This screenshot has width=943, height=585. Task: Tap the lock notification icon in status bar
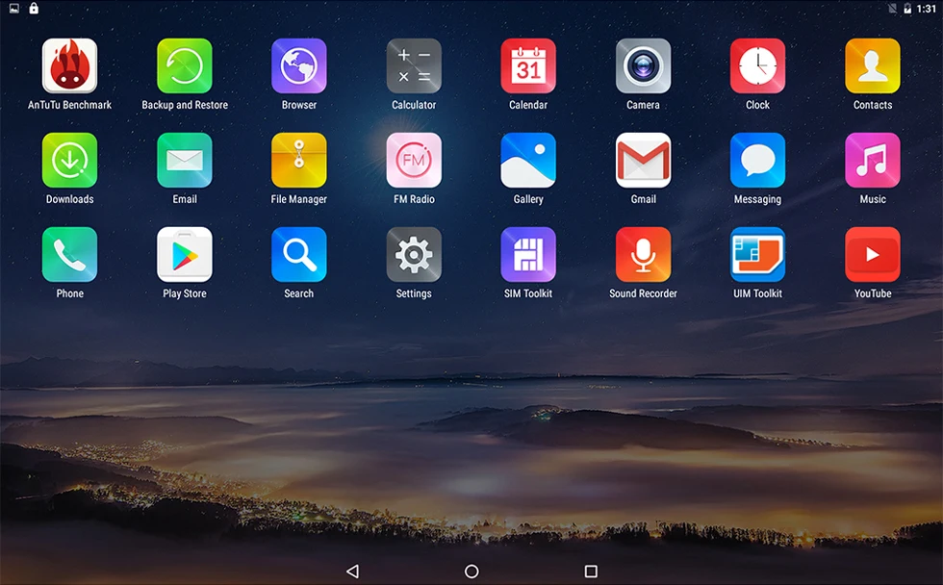pos(34,9)
